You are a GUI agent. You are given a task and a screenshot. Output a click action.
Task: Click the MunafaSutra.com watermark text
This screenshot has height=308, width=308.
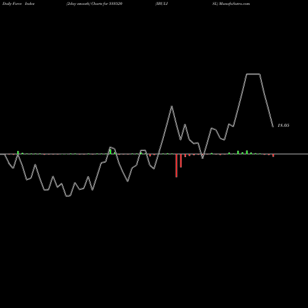[x=234, y=4]
